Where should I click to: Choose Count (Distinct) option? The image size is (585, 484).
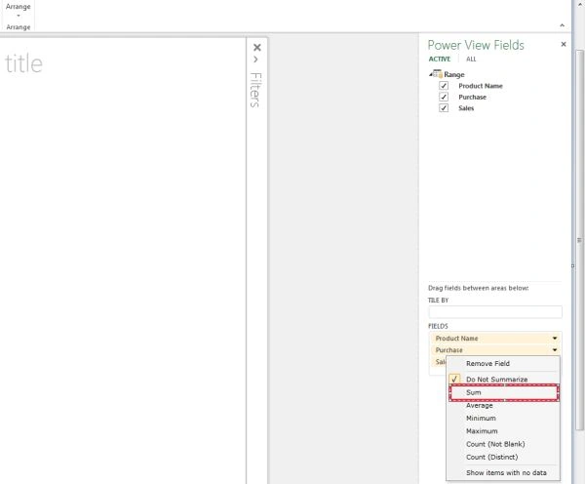coord(503,457)
